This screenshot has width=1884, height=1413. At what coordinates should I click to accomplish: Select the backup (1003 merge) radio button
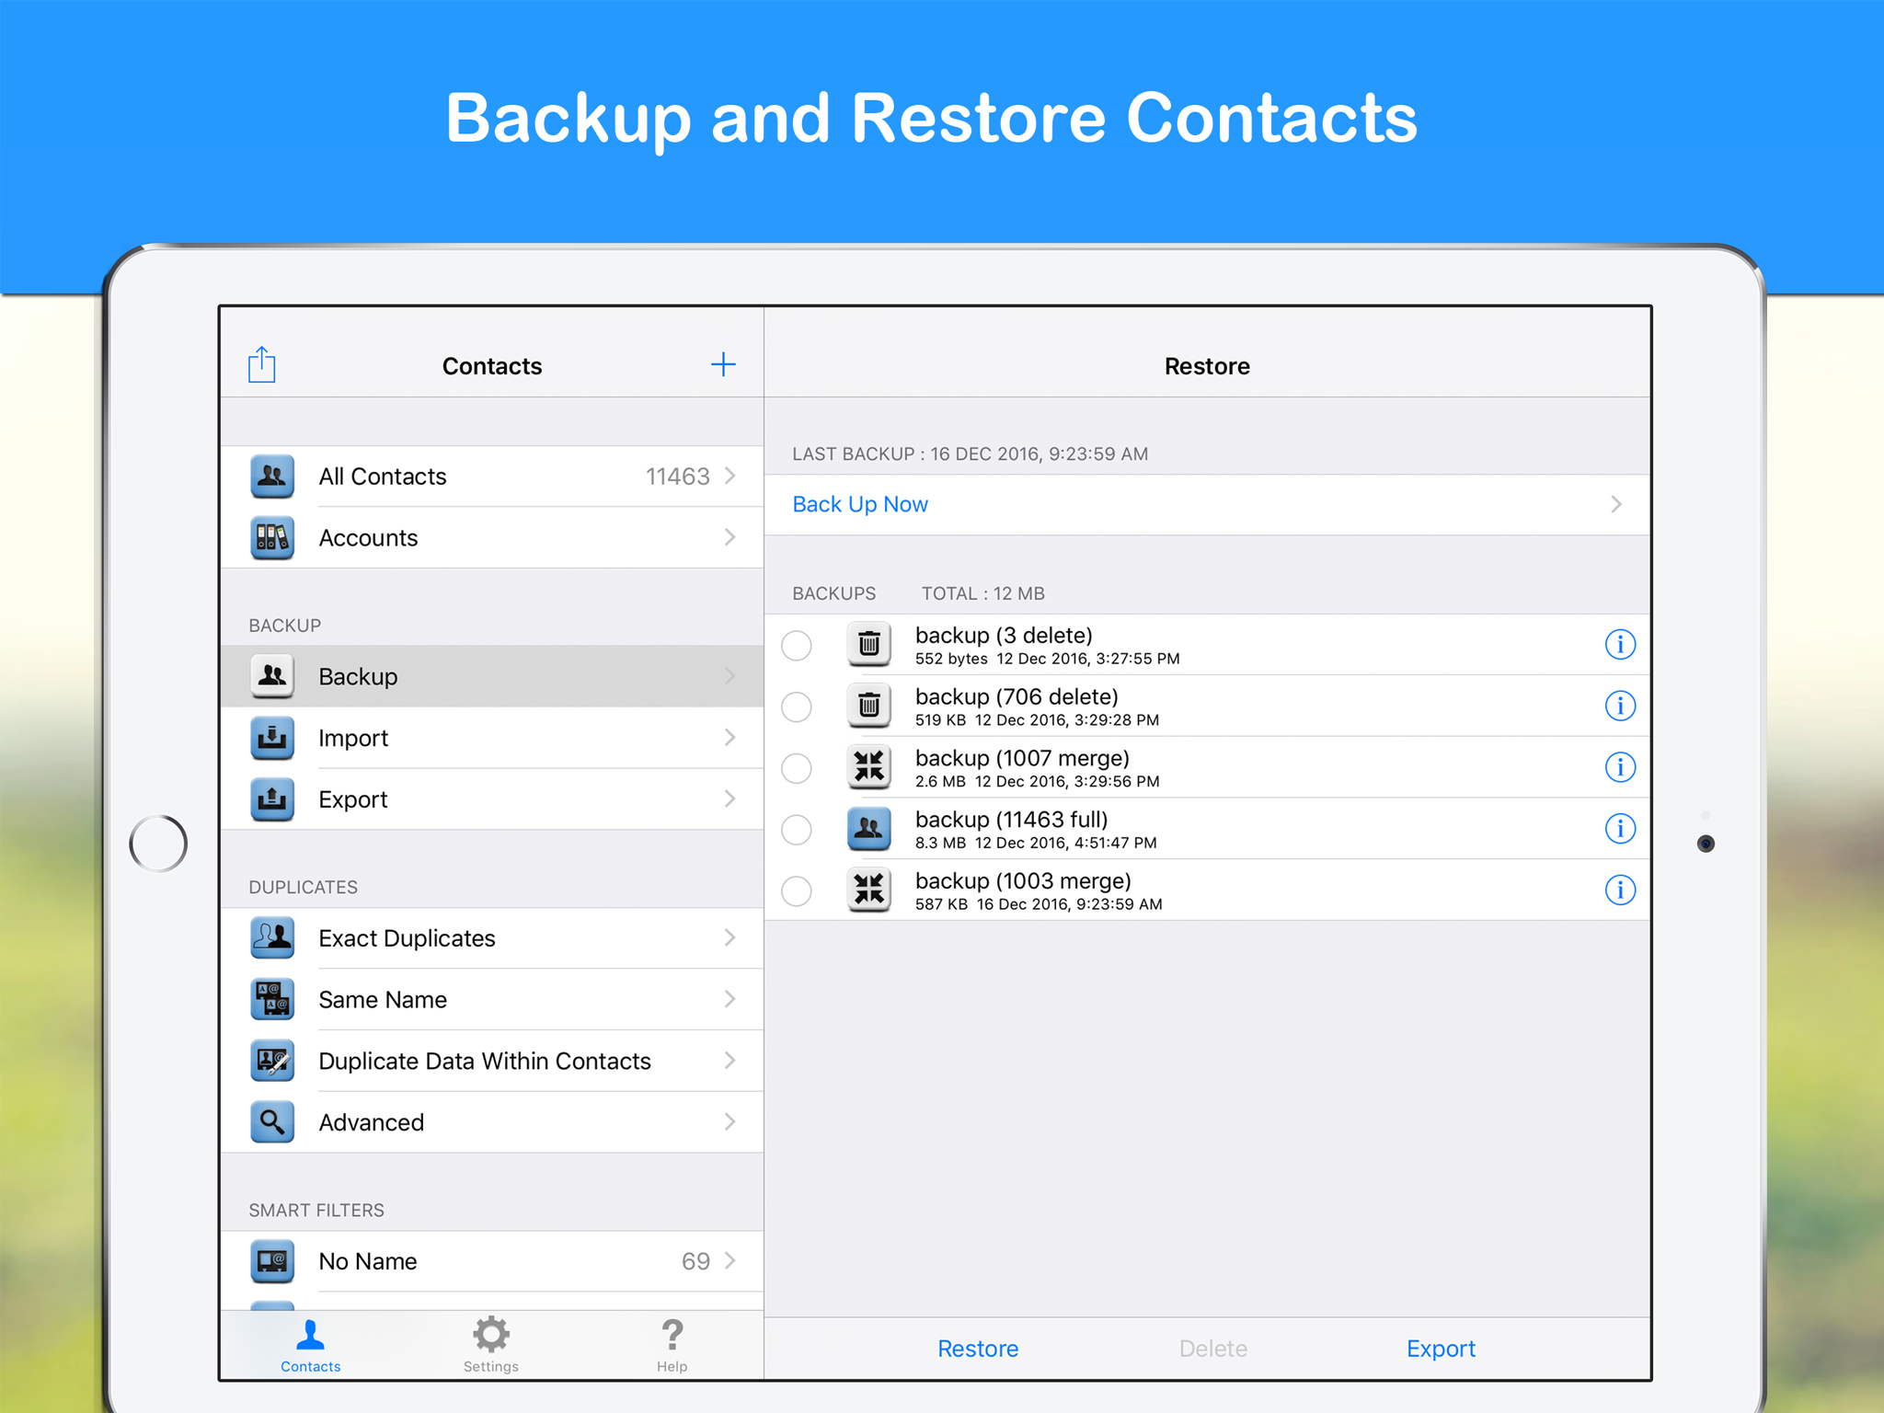[x=797, y=890]
